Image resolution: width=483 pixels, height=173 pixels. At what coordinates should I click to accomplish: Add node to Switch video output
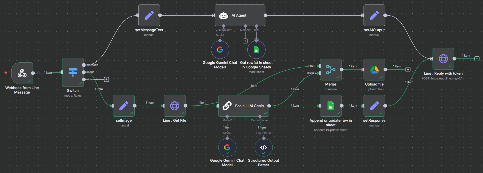tap(106, 79)
